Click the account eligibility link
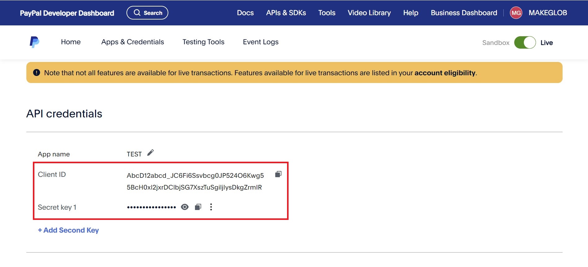This screenshot has height=267, width=588. click(x=445, y=73)
